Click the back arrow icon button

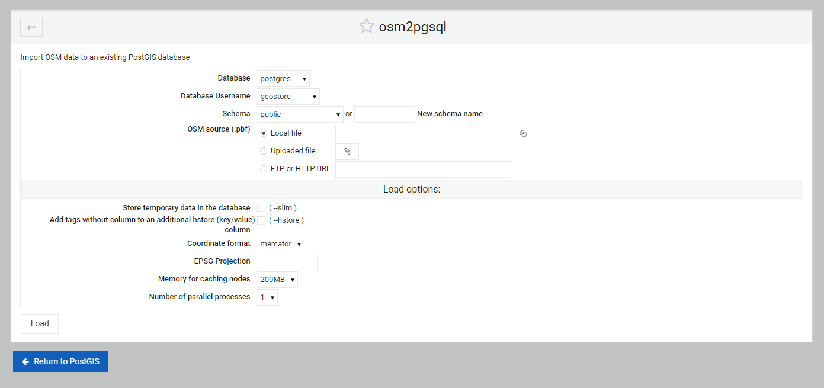coord(31,27)
